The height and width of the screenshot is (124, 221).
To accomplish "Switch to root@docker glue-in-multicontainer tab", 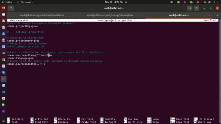I will click(42, 15).
